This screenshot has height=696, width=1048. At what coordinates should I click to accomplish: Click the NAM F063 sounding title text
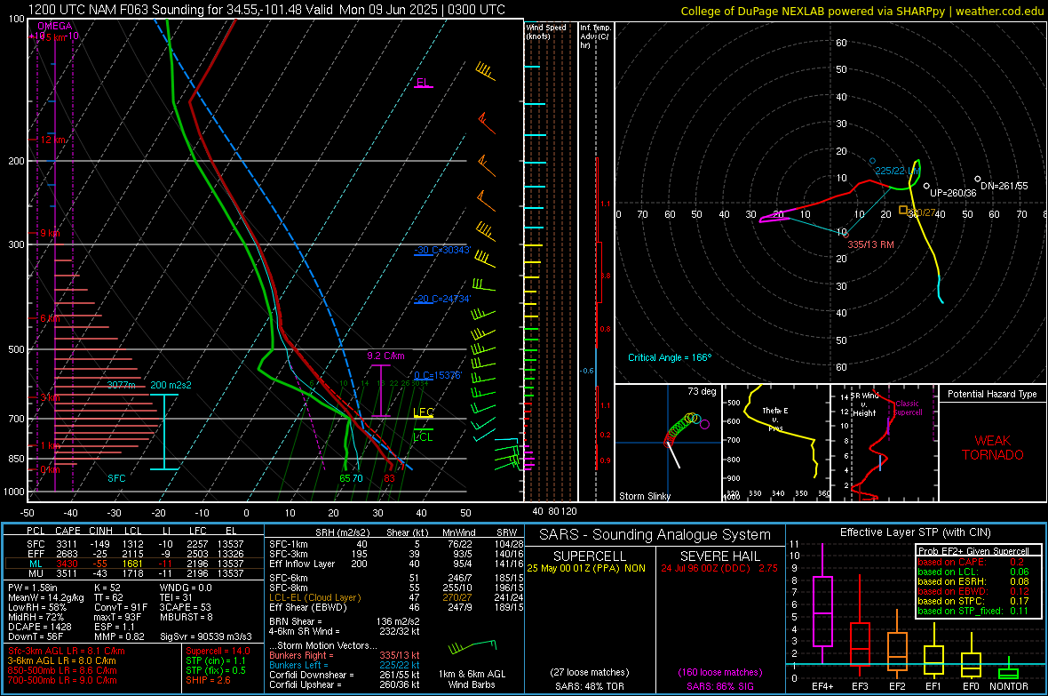click(x=266, y=10)
